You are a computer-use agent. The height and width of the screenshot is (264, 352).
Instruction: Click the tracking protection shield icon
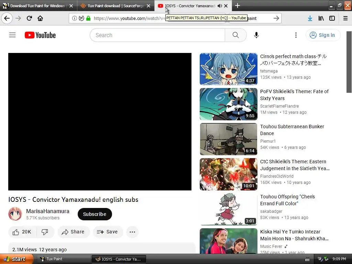81,18
